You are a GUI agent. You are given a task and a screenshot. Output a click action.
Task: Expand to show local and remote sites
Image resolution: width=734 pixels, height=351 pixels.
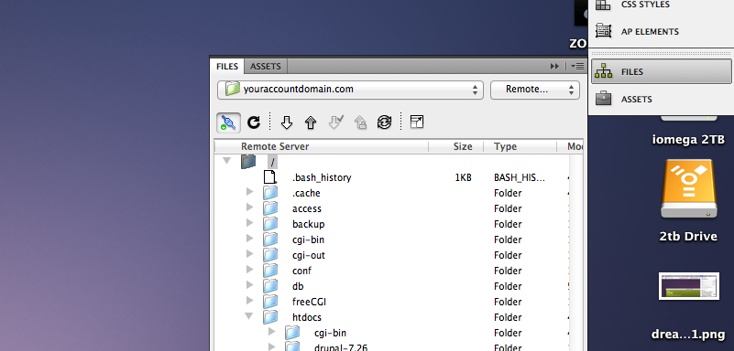coord(417,122)
